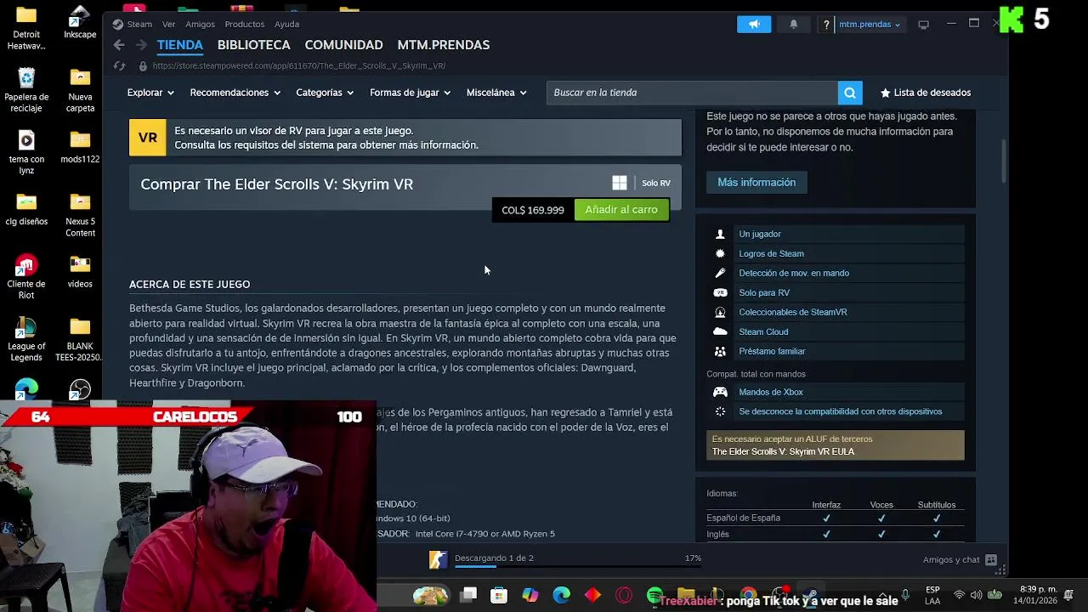Open Microsoft Edge from the taskbar
The height and width of the screenshot is (612, 1088).
coord(561,596)
